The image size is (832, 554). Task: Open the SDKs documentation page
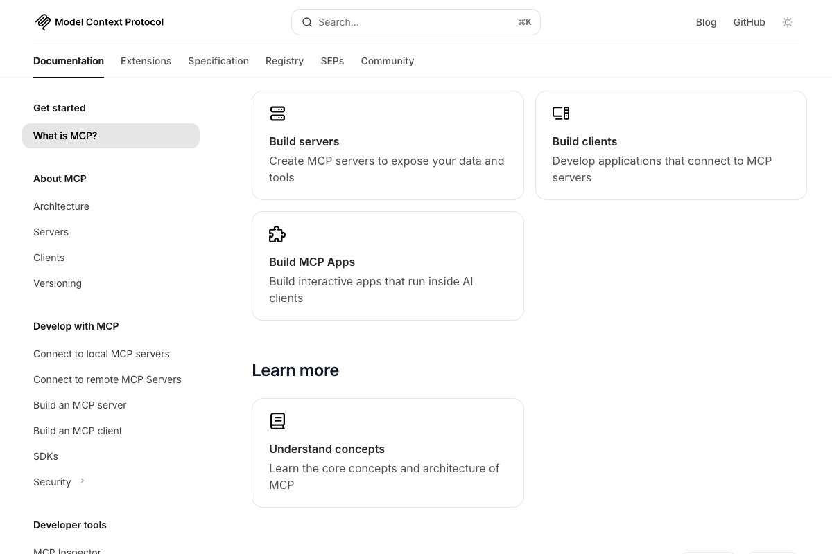45,456
